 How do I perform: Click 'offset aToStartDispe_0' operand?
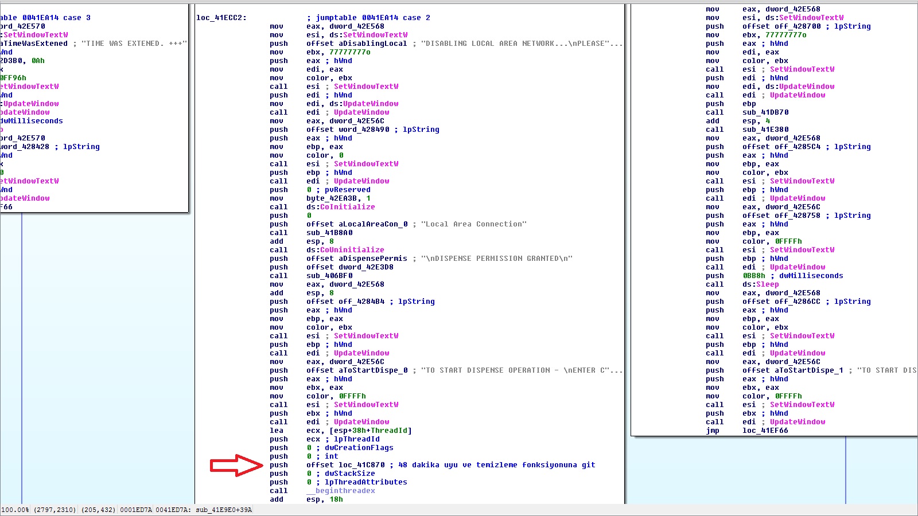click(357, 370)
